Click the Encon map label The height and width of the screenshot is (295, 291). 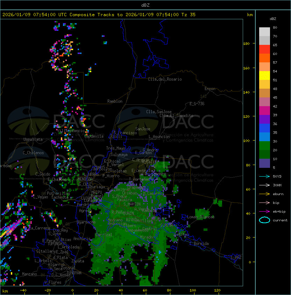pos(210,89)
